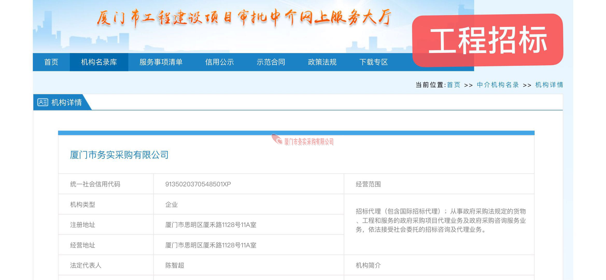The image size is (606, 280).
Task: Click the 机构详情 breadcrumb link
Action: click(549, 85)
